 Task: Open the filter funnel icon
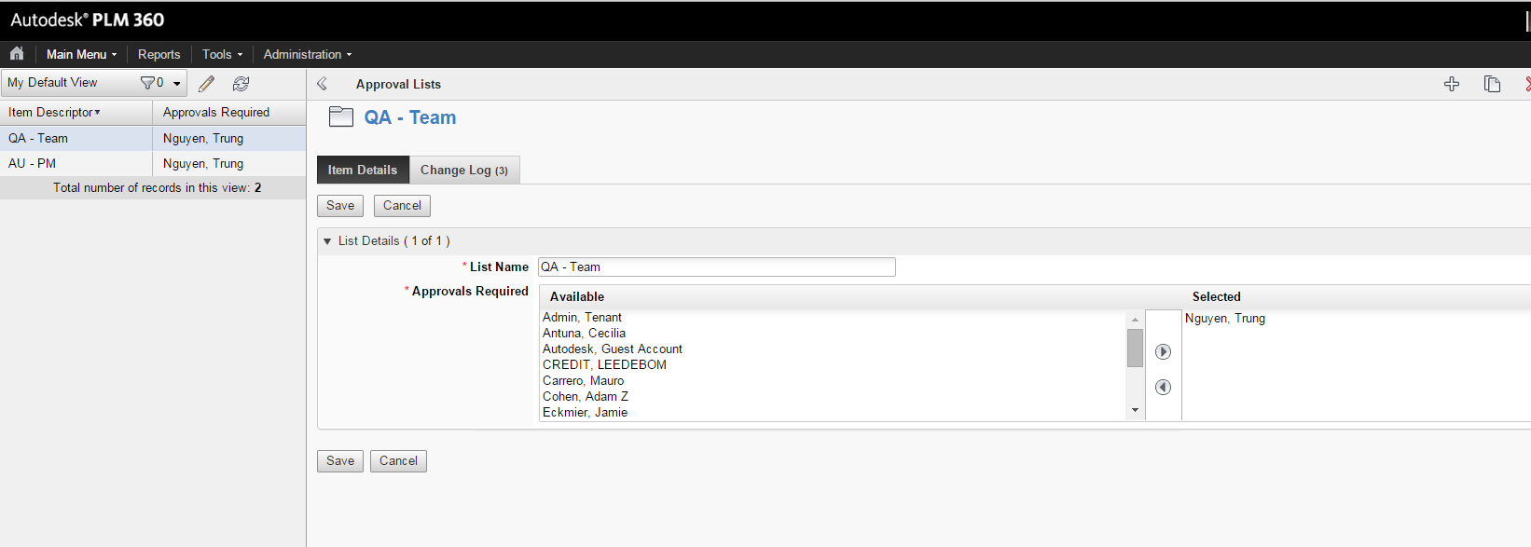(147, 83)
